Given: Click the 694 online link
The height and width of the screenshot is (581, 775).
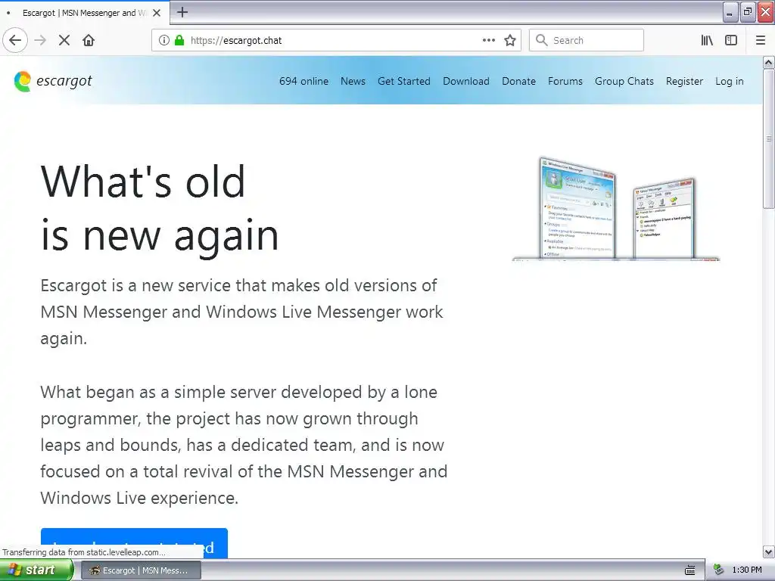Looking at the screenshot, I should (x=303, y=81).
